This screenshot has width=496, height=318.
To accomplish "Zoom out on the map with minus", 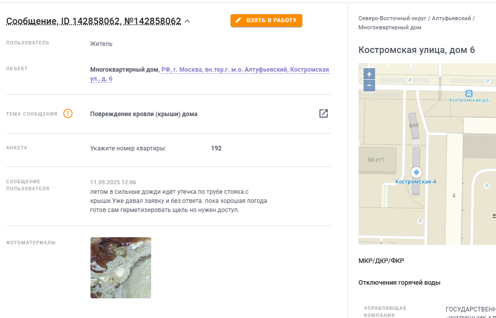I will (x=369, y=86).
